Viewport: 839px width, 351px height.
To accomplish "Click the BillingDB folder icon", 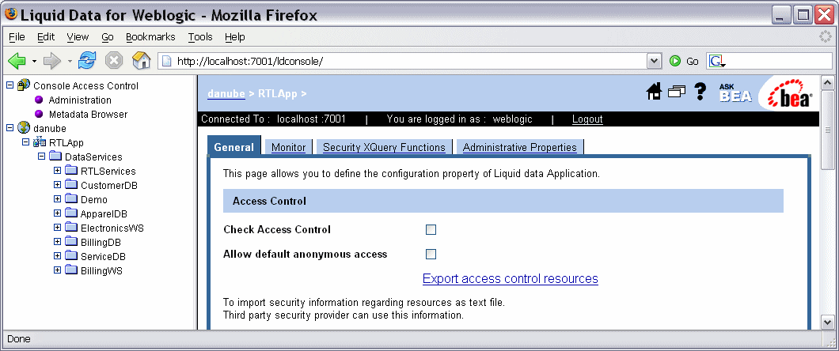I will click(72, 241).
